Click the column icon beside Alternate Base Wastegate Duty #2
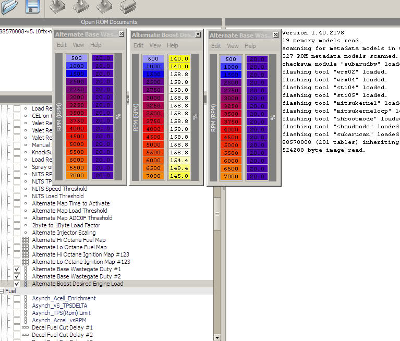 25,276
